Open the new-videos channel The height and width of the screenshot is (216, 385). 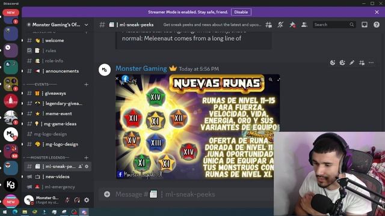(58, 177)
